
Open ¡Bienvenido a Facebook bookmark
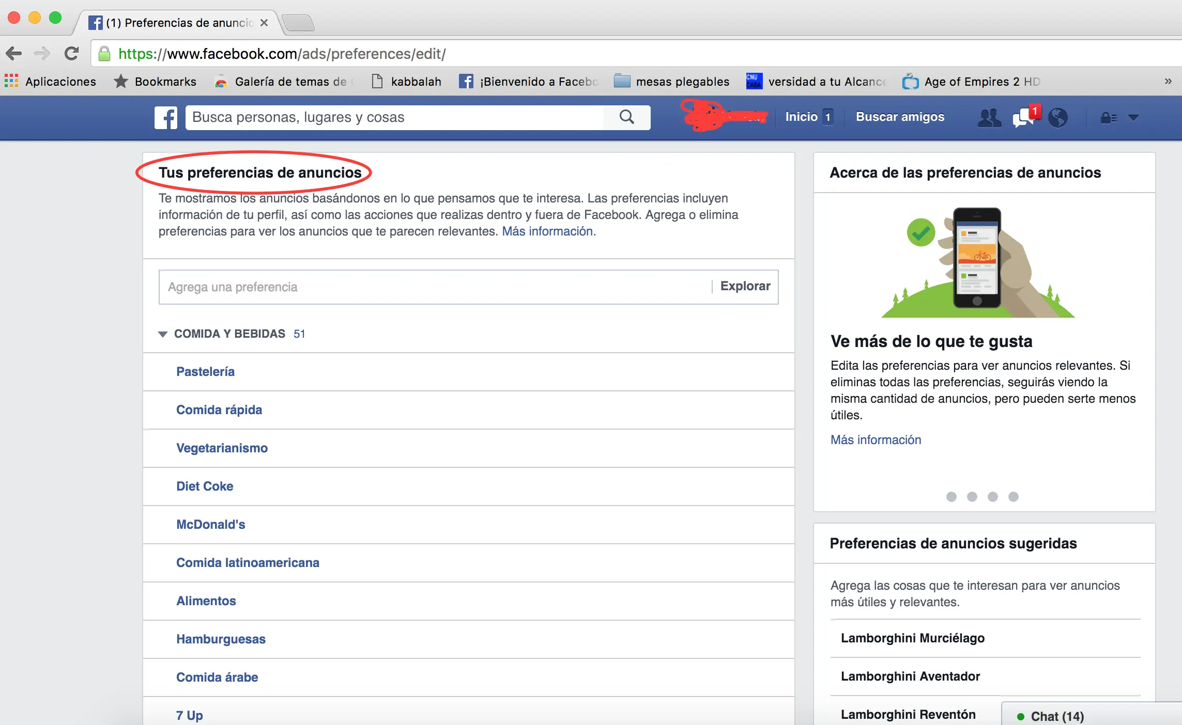click(x=529, y=82)
